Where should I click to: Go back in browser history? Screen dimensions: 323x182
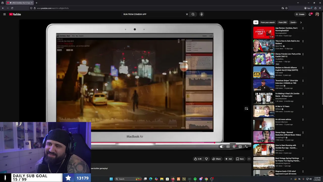point(3,8)
